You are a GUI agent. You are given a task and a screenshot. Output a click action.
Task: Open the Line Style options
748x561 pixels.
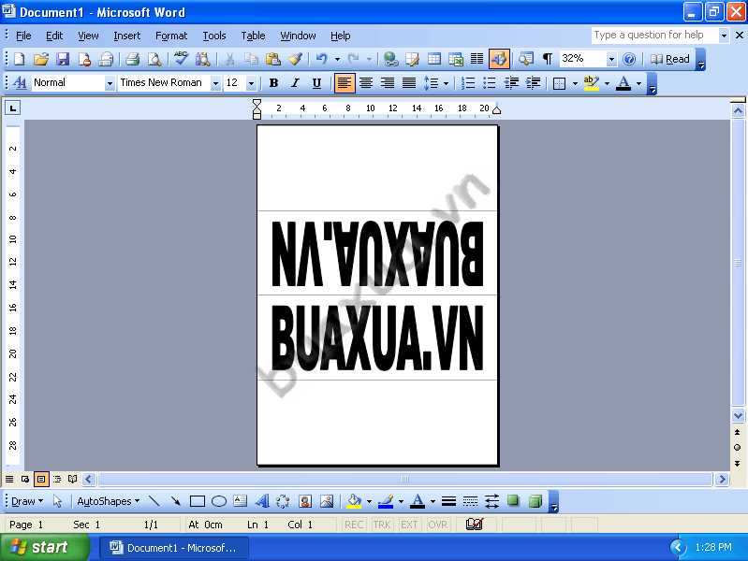[448, 501]
